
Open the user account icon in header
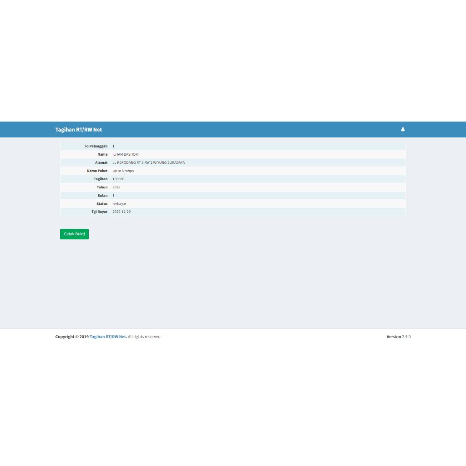tap(403, 129)
